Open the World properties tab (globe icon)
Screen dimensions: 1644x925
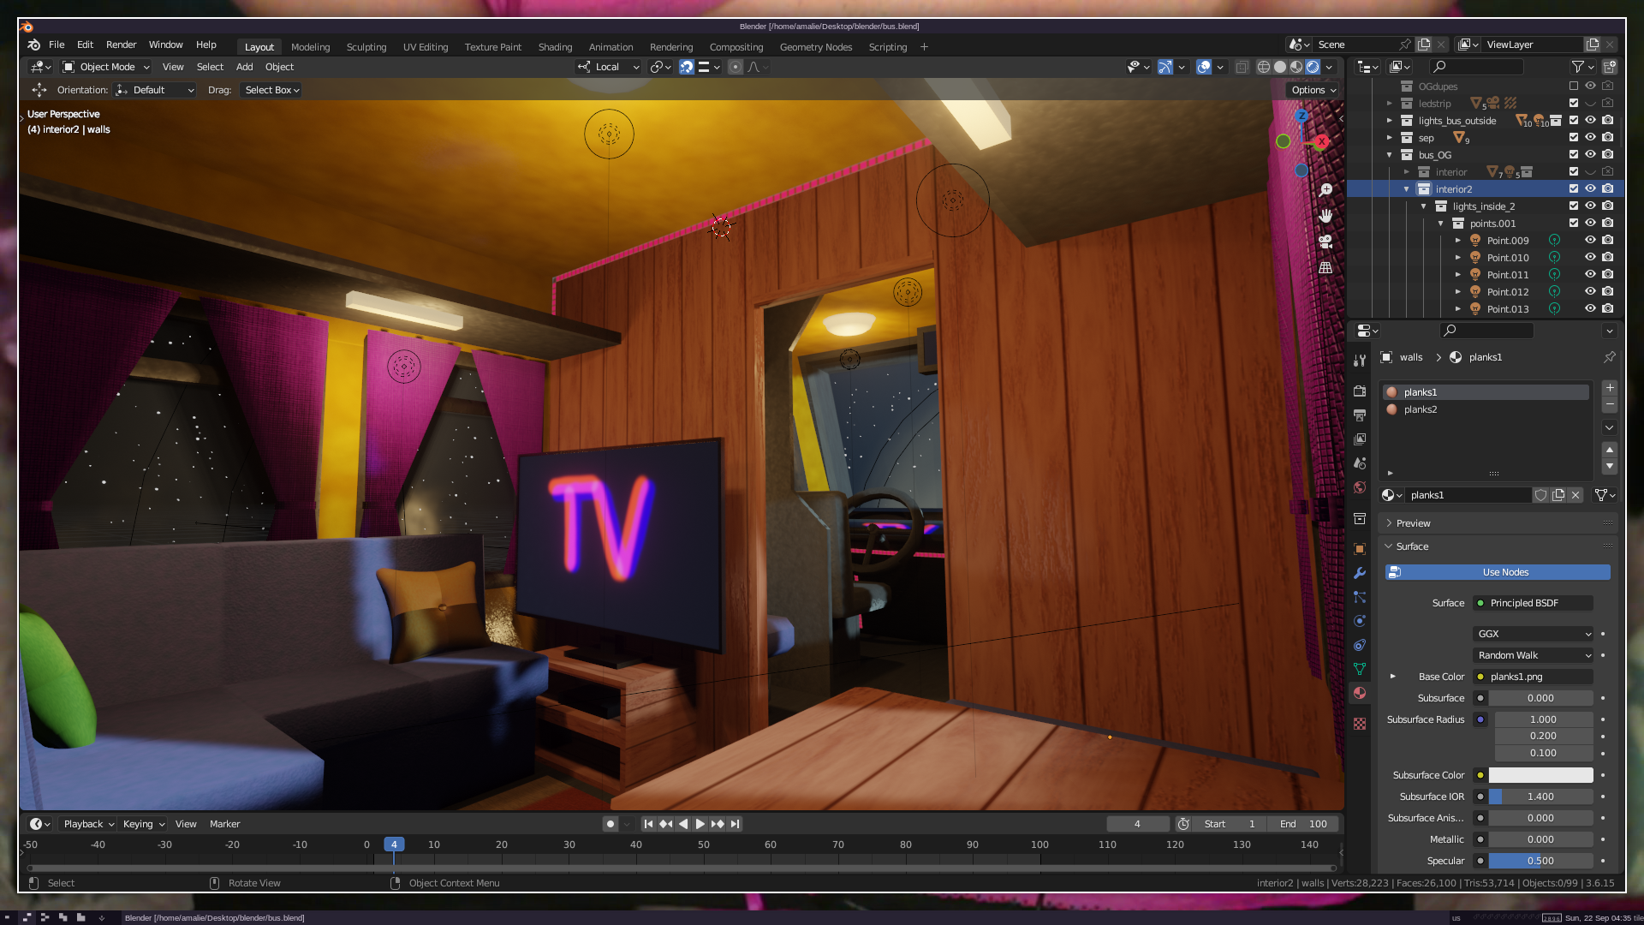point(1360,487)
